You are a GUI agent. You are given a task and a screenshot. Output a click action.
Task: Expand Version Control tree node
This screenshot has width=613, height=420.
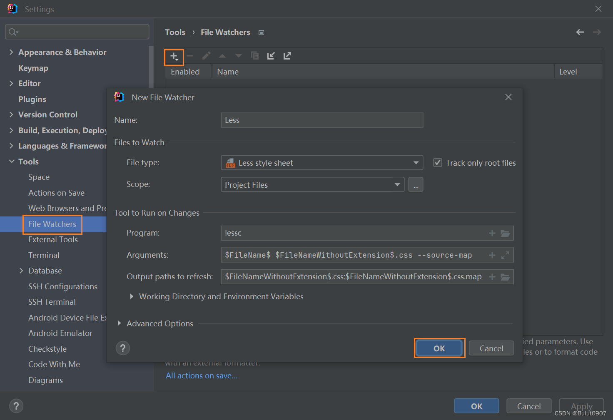coord(11,114)
